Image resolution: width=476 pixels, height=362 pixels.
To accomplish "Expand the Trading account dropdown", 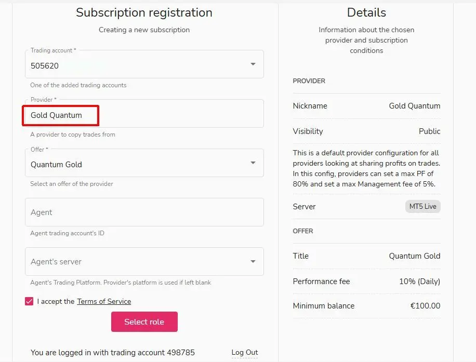I will pos(253,64).
